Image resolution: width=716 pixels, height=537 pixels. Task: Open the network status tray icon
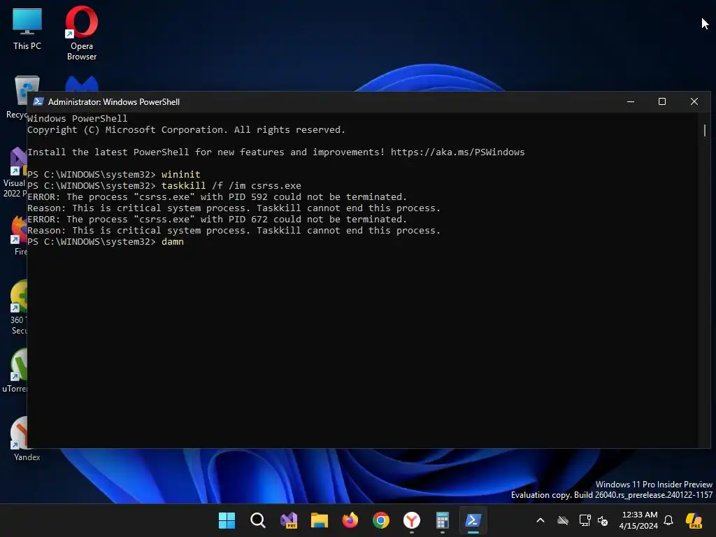click(x=585, y=520)
